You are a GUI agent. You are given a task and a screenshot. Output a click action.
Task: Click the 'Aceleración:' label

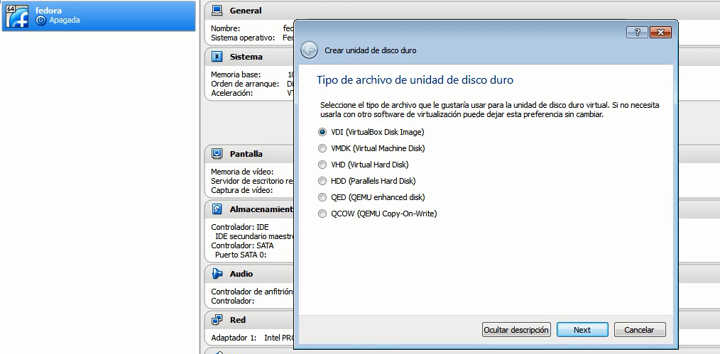click(232, 93)
